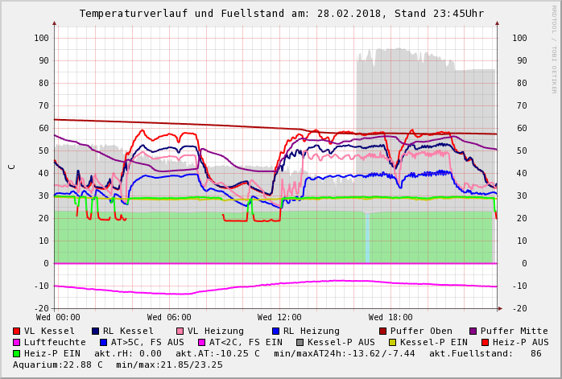
Task: Click the magenta Luftfeuchte legend swatch
Action: tap(17, 342)
